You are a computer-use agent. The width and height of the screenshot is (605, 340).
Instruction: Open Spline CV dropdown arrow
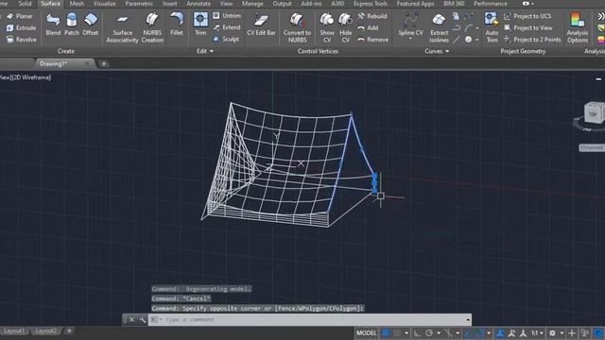pos(410,40)
